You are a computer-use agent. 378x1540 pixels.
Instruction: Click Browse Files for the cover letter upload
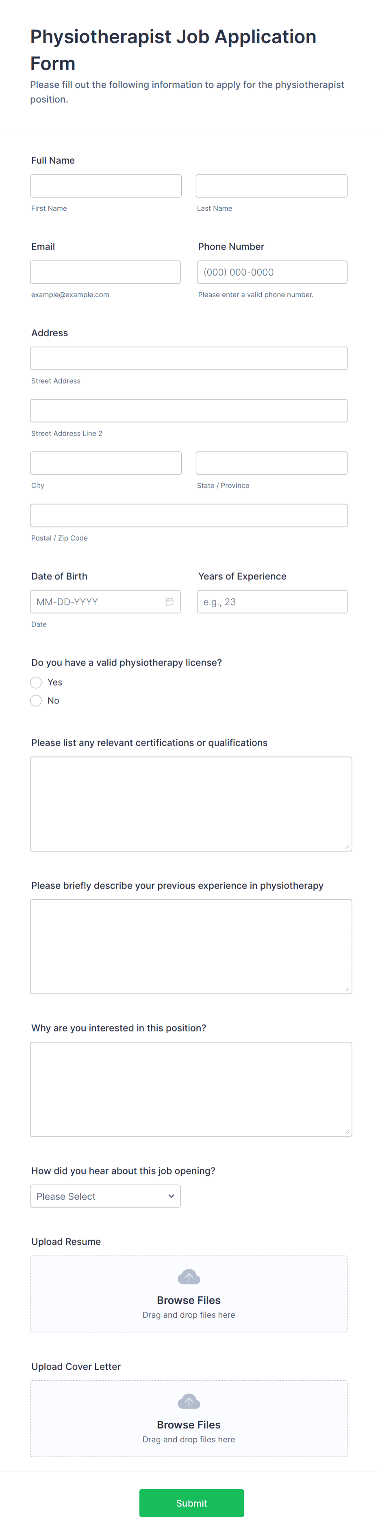[188, 1425]
